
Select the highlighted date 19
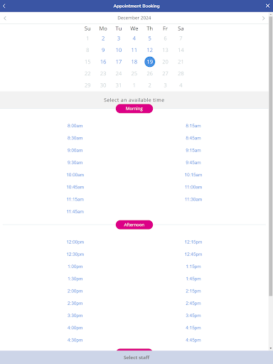pos(150,62)
